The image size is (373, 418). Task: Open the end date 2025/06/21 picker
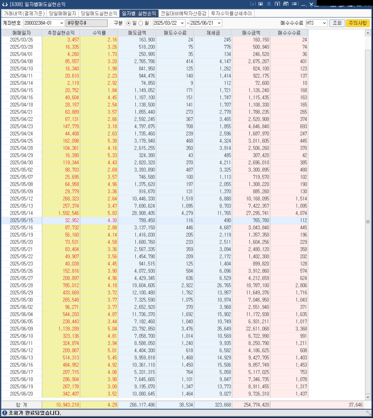coord(219,23)
